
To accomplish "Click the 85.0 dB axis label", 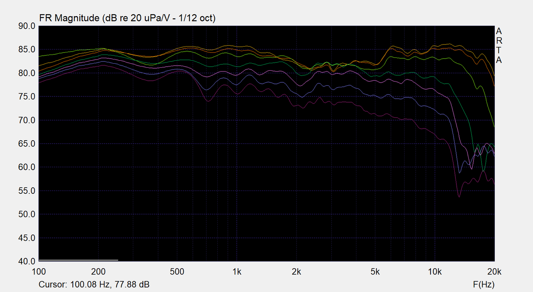I will (x=27, y=50).
